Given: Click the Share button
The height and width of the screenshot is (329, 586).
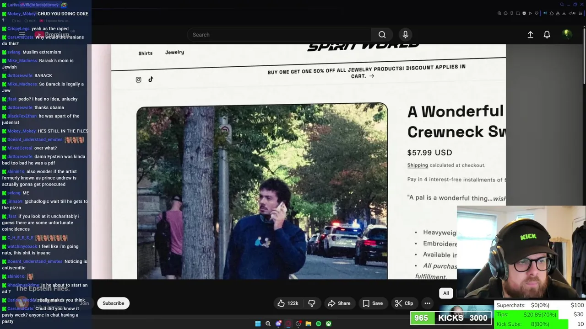Looking at the screenshot, I should tap(339, 303).
